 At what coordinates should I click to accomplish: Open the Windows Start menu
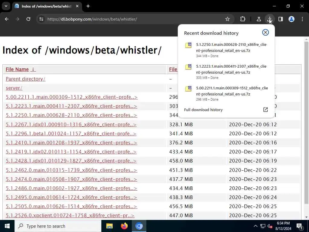pyautogui.click(x=7, y=226)
